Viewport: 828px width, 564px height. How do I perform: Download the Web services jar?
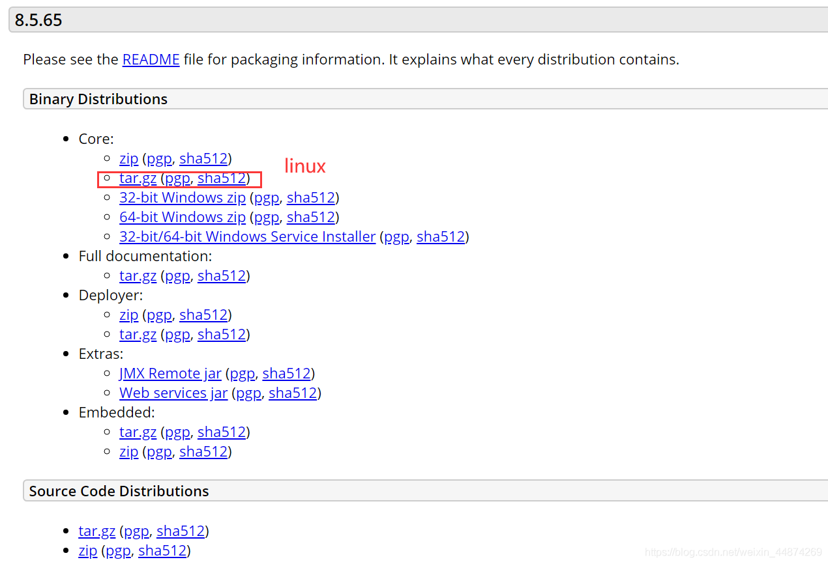tap(174, 393)
